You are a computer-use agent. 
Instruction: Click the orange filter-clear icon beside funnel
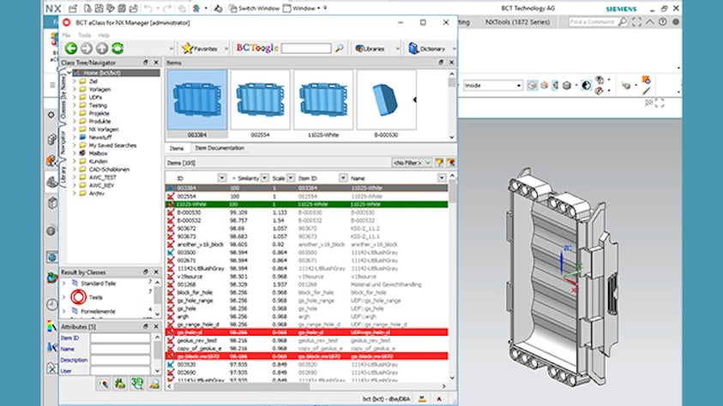450,163
